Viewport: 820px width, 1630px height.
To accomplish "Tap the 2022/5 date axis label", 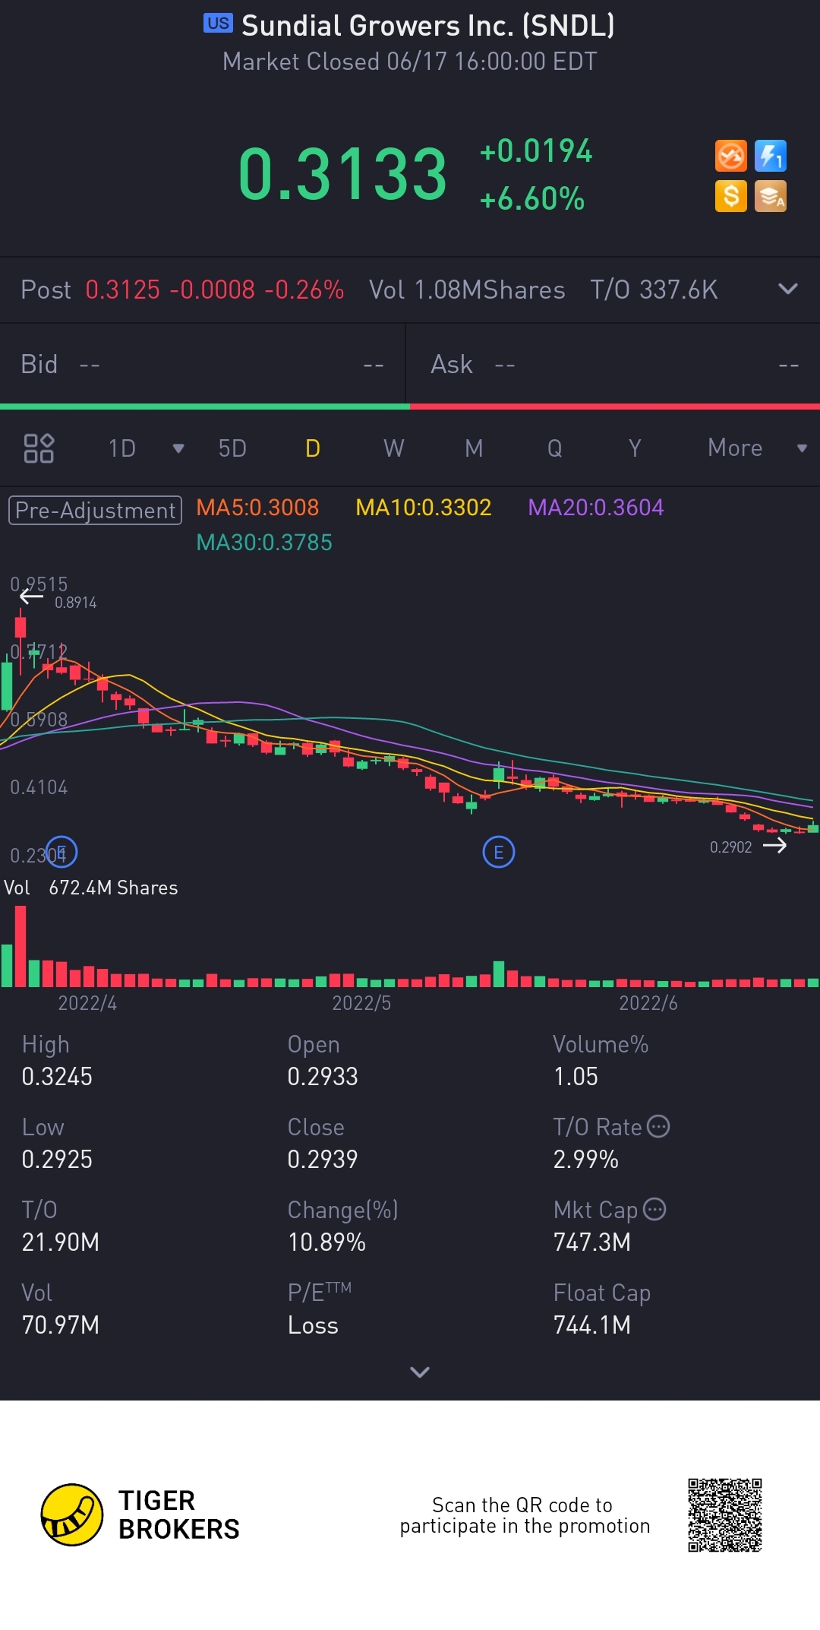I will pyautogui.click(x=361, y=1003).
